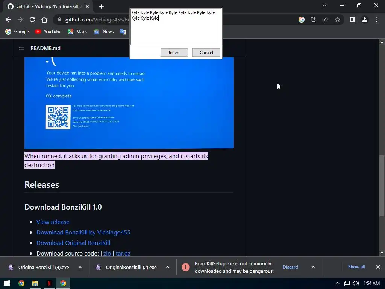This screenshot has width=385, height=289.
Task: Click the Cancel button in the dialog
Action: (206, 53)
